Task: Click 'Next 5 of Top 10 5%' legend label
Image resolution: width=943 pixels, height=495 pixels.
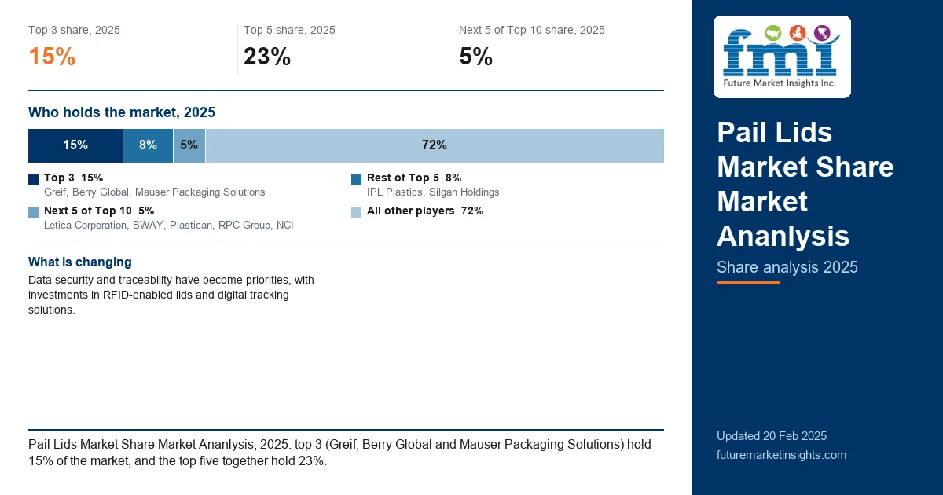Action: (99, 211)
